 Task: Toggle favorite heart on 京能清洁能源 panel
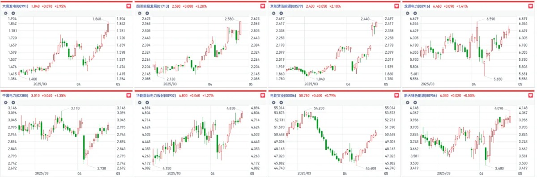click(x=396, y=6)
